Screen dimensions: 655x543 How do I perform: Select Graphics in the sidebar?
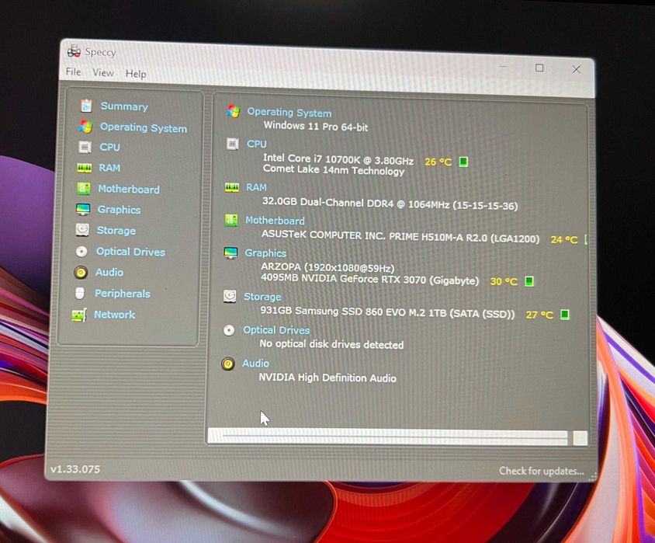click(x=119, y=210)
